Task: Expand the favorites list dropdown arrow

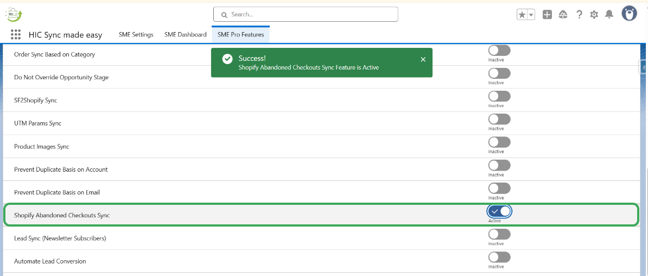Action: [531, 15]
